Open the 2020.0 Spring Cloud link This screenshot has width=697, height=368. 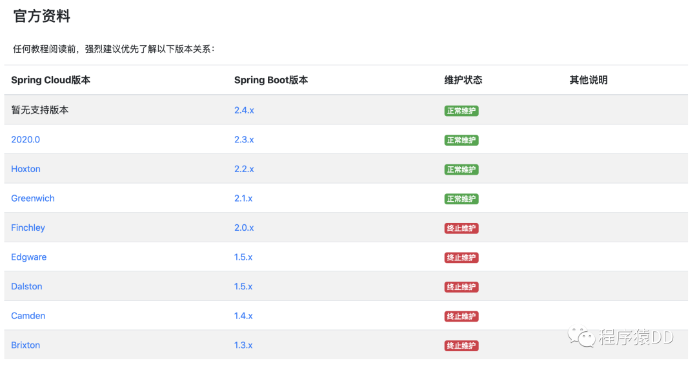(x=25, y=140)
